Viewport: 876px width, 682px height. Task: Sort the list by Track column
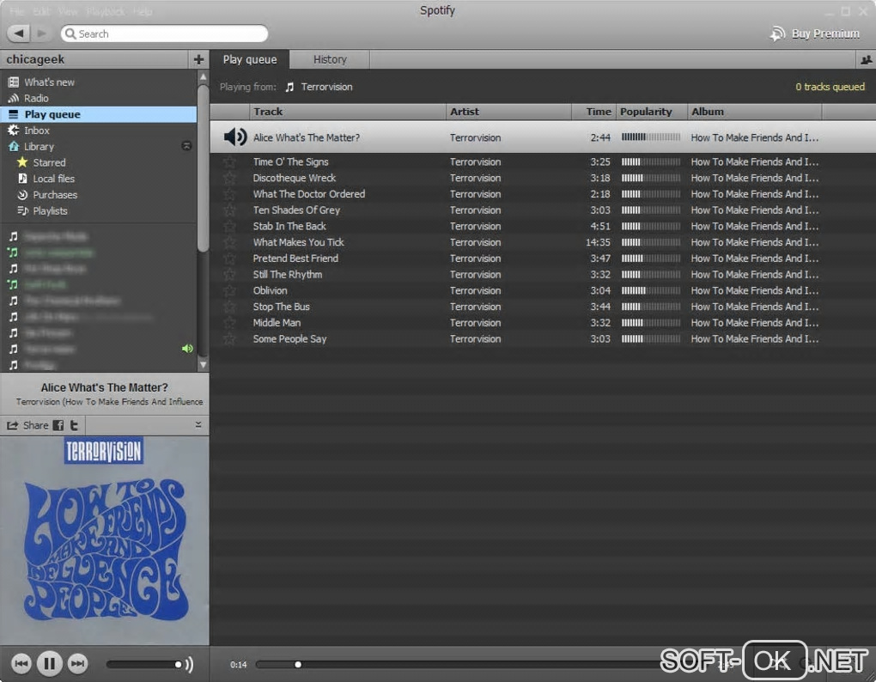pyautogui.click(x=348, y=112)
